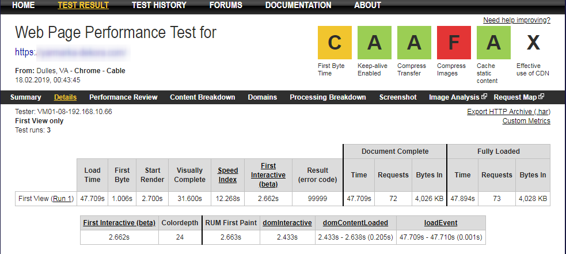
Task: Click the Speed Index column header link
Action: (227, 175)
